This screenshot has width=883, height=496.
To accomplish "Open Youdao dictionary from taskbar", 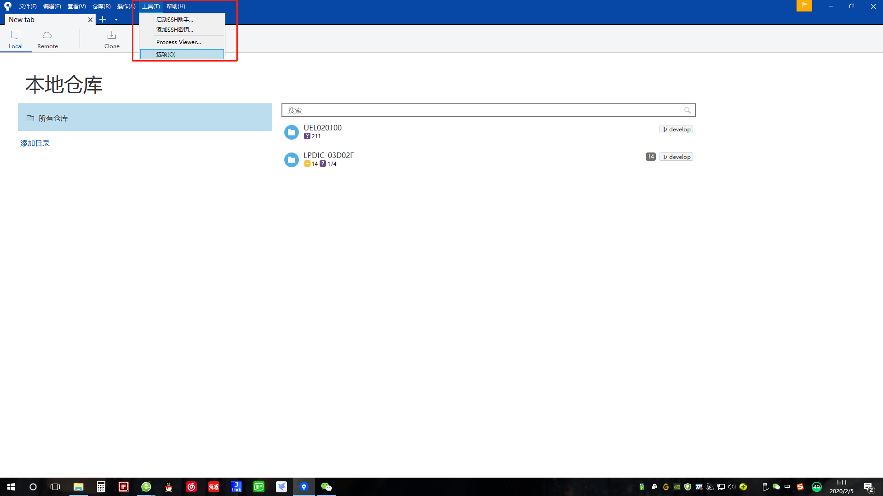I will (x=214, y=487).
